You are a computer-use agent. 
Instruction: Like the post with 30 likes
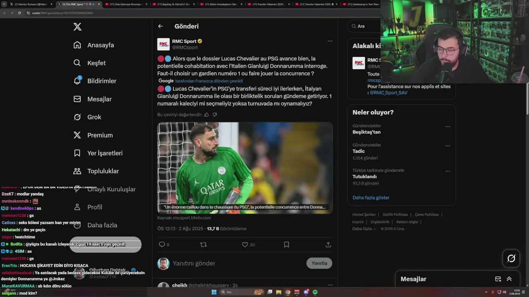click(x=248, y=245)
